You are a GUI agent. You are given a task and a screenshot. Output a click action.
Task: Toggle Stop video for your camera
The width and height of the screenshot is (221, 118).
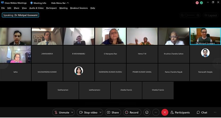coord(89,112)
